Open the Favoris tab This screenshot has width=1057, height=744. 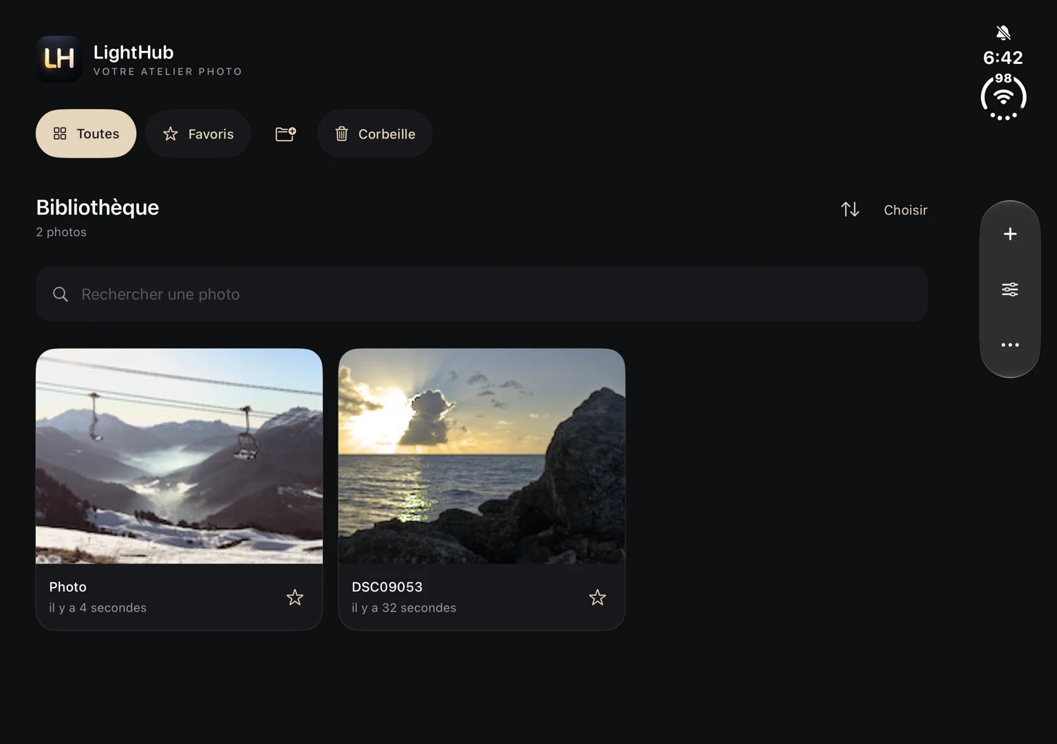[x=198, y=134]
